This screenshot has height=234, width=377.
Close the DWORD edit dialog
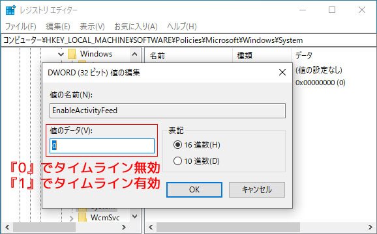(x=282, y=72)
